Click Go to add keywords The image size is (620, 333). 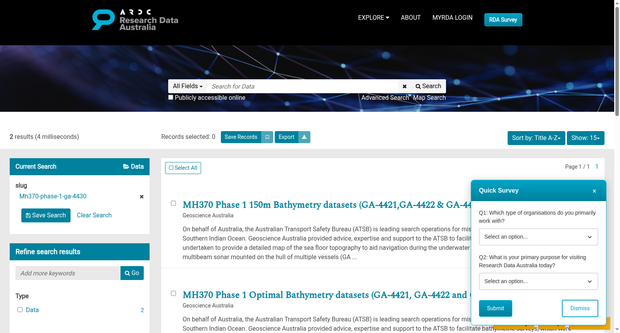(132, 273)
